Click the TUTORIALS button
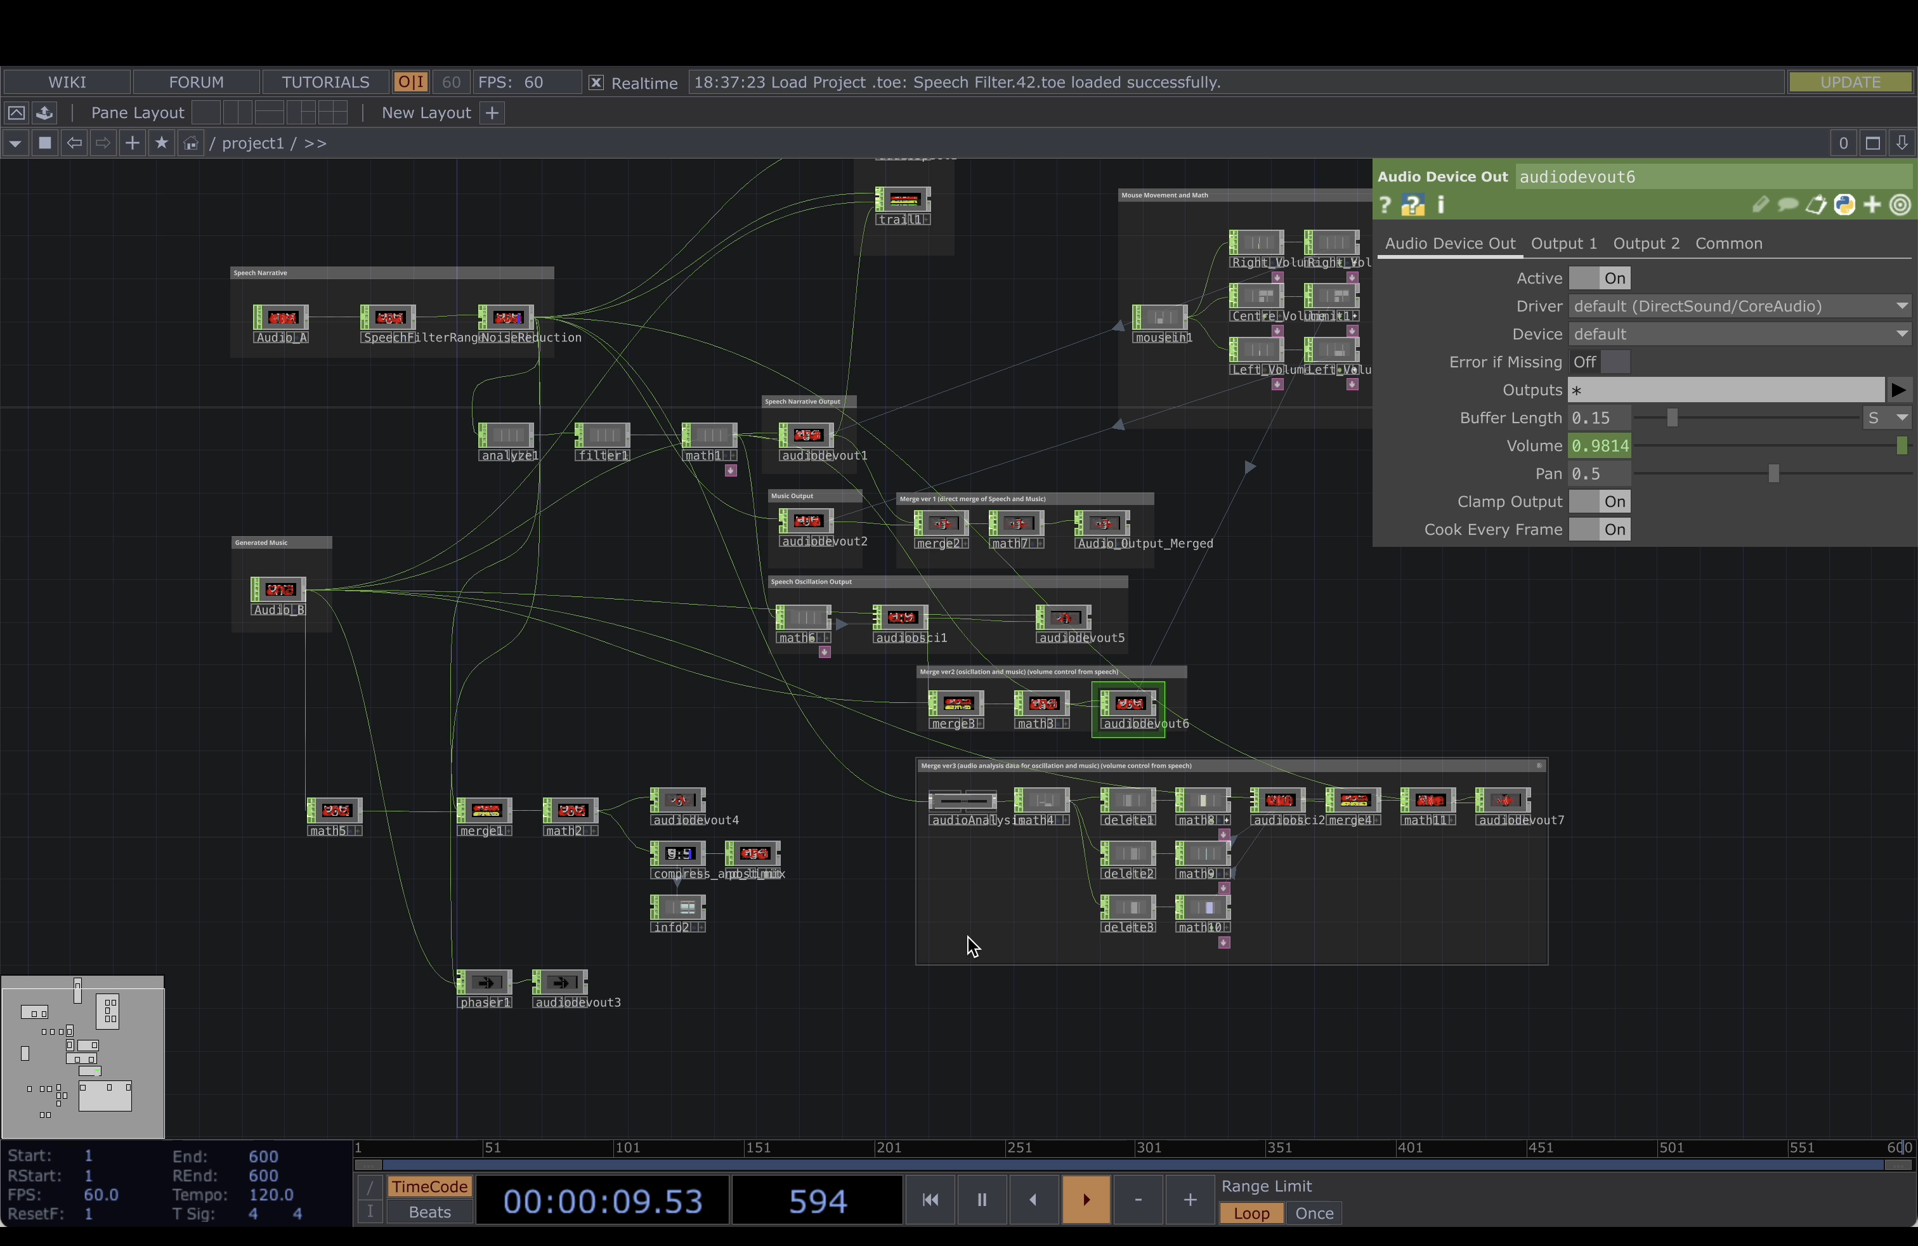This screenshot has width=1918, height=1246. coord(325,82)
